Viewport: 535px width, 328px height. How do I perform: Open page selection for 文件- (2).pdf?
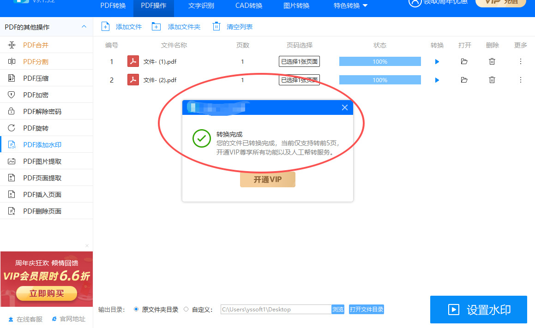[x=299, y=80]
